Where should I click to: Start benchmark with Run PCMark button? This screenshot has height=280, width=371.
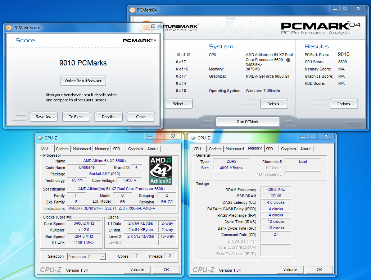point(248,122)
